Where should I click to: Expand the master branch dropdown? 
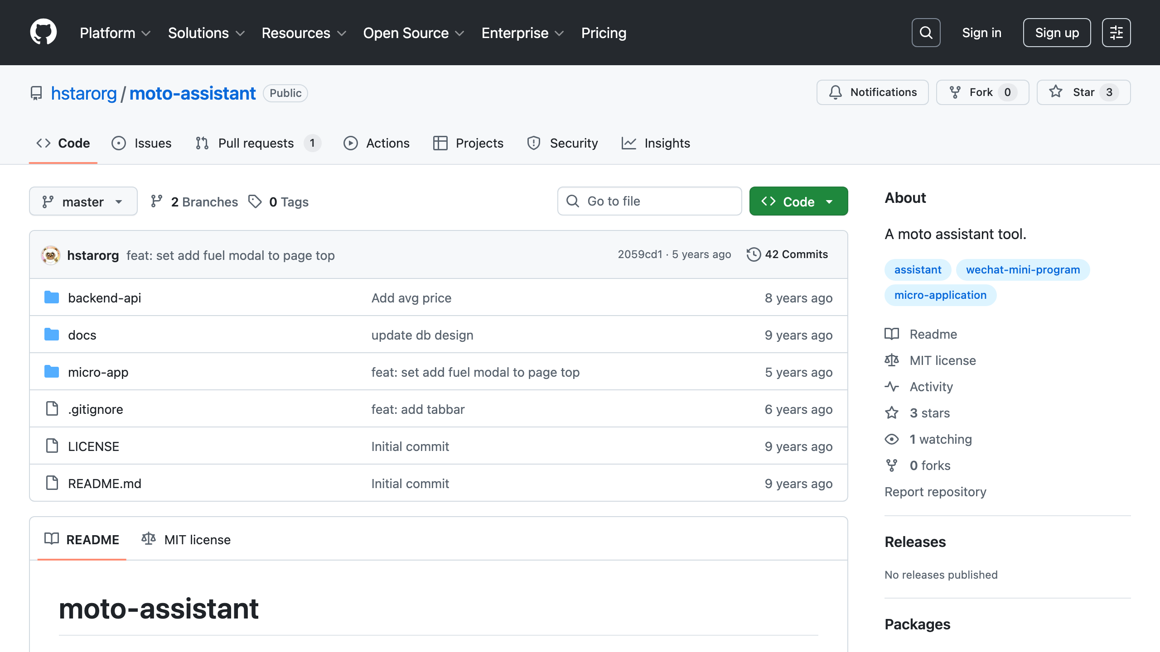click(x=83, y=201)
